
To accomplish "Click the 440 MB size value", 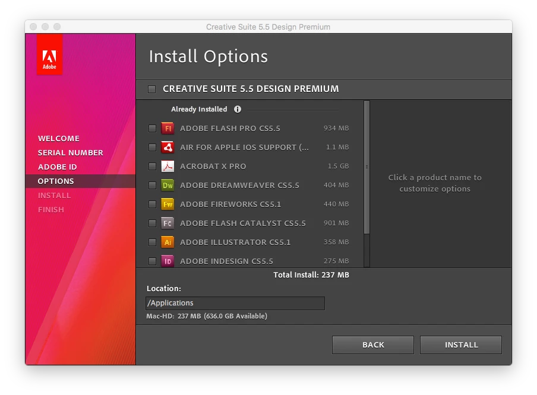I will pos(336,204).
